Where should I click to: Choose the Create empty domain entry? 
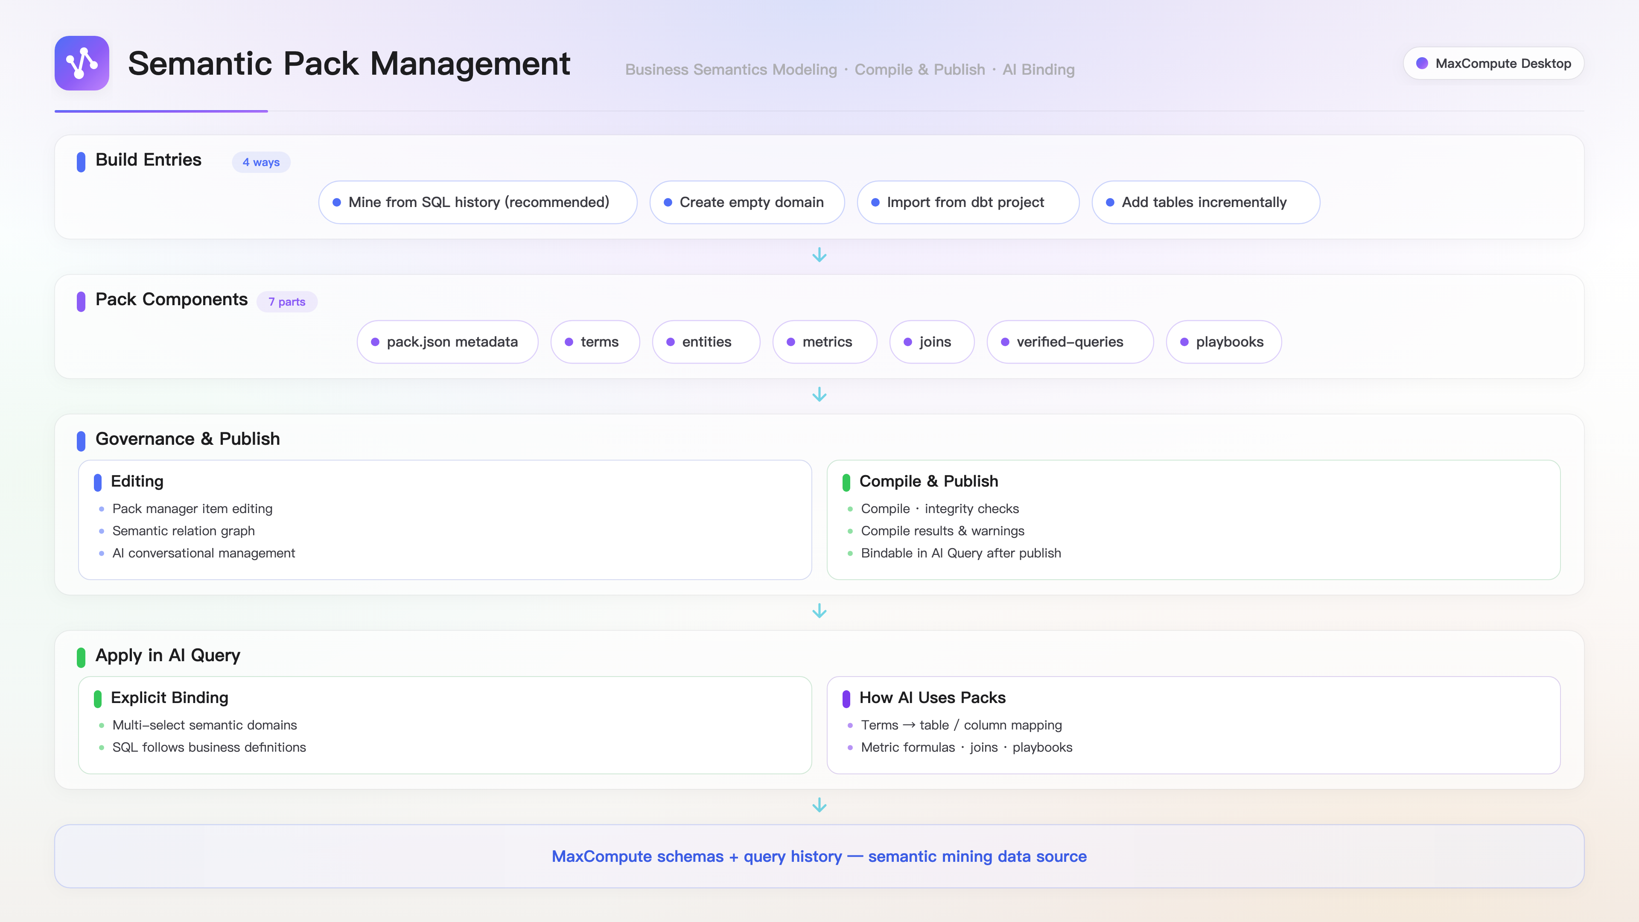tap(747, 202)
